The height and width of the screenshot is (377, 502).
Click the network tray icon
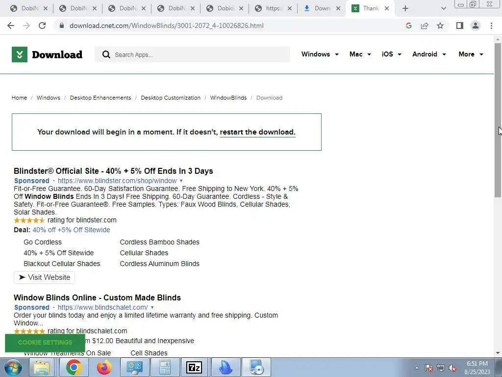tap(441, 368)
